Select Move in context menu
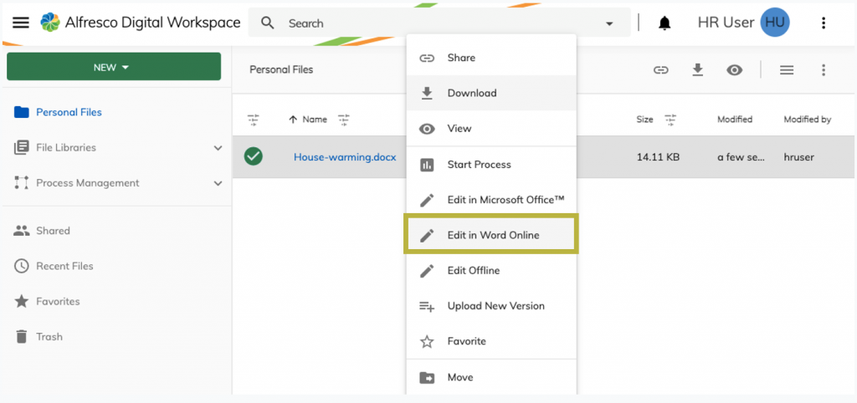 click(491, 377)
